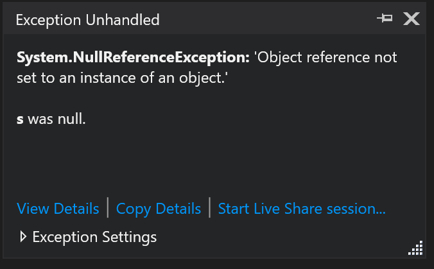Click dark strip beneath the popup
This screenshot has width=434, height=269.
tap(217, 263)
